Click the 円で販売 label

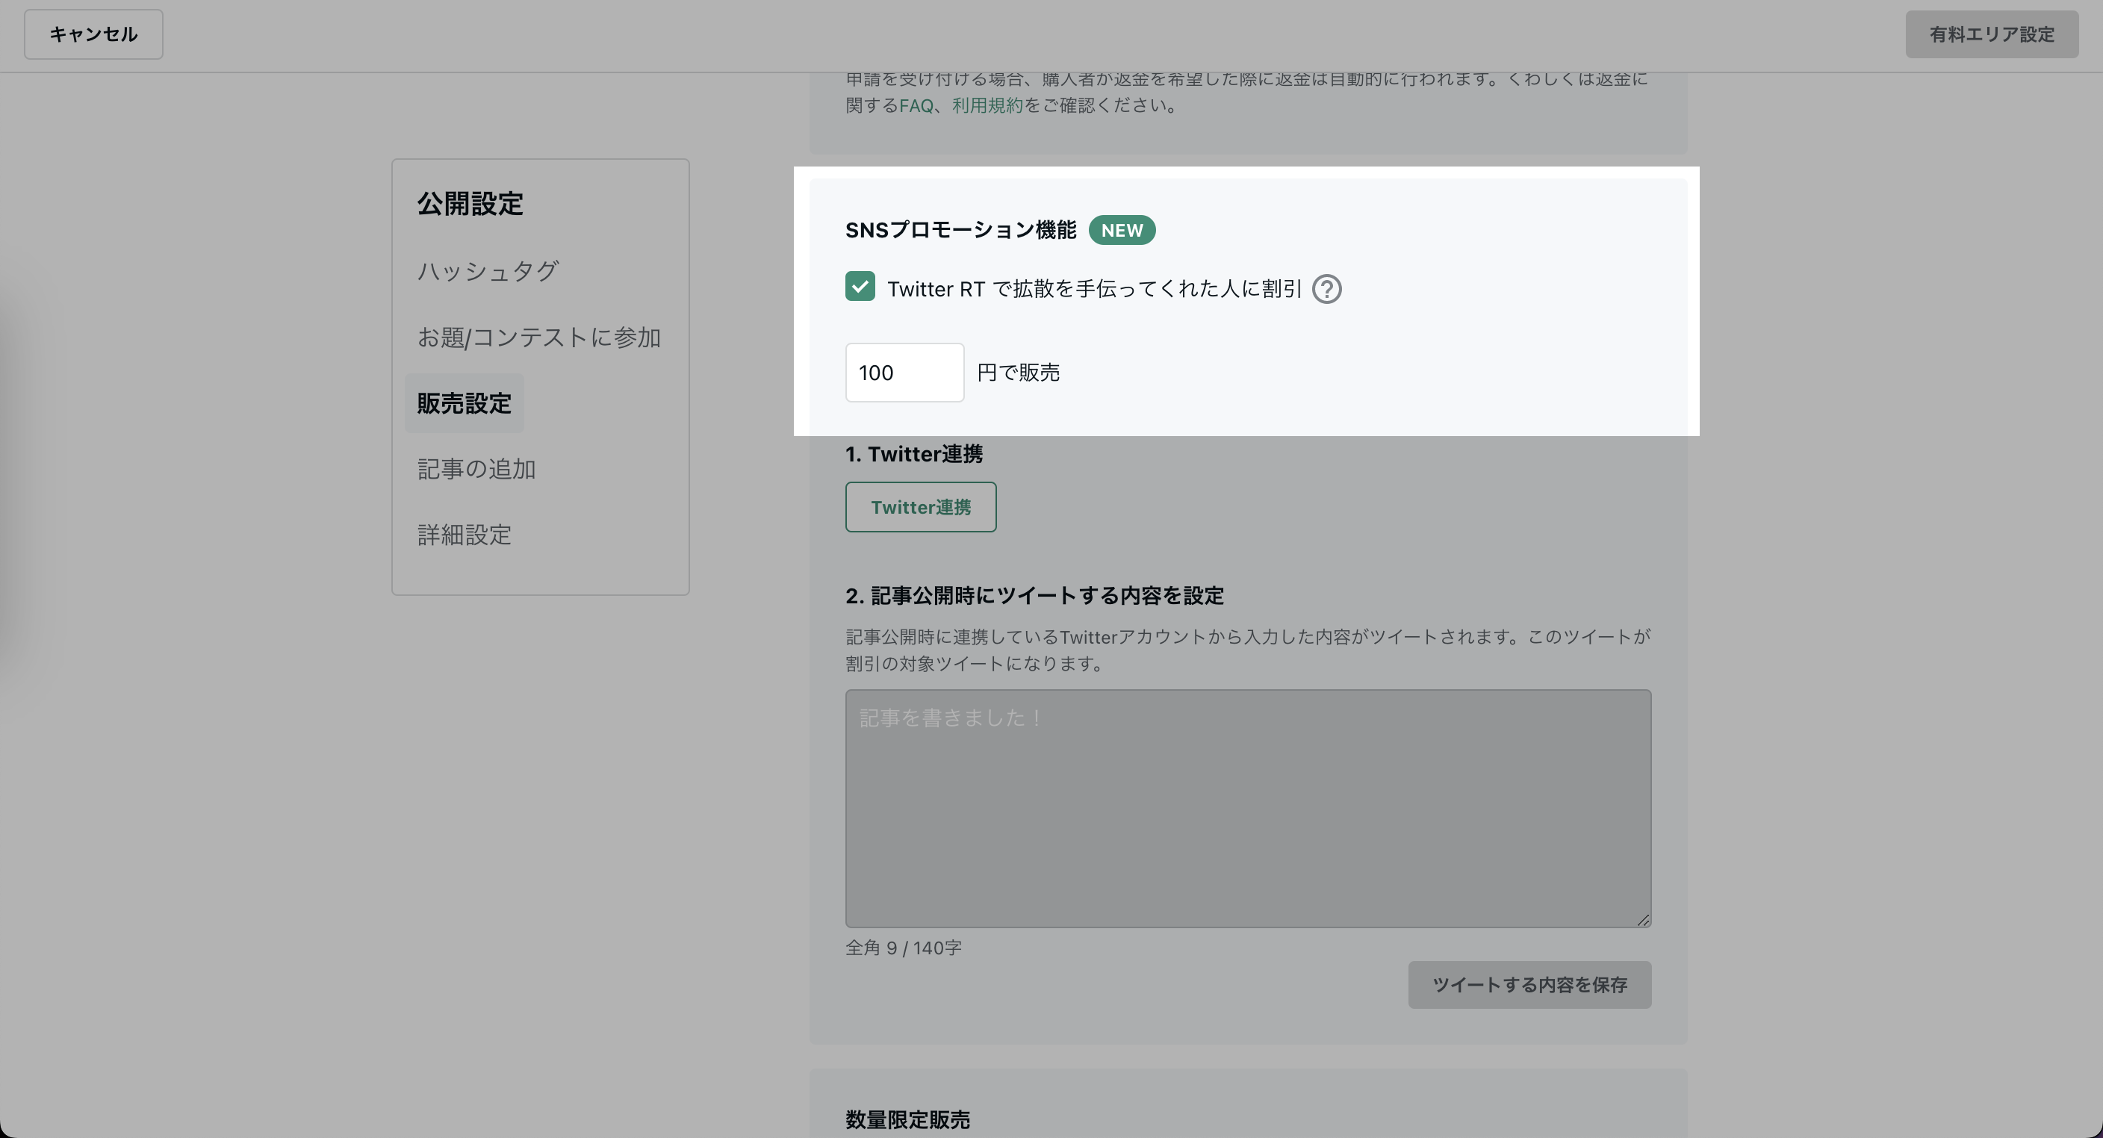pos(1019,373)
